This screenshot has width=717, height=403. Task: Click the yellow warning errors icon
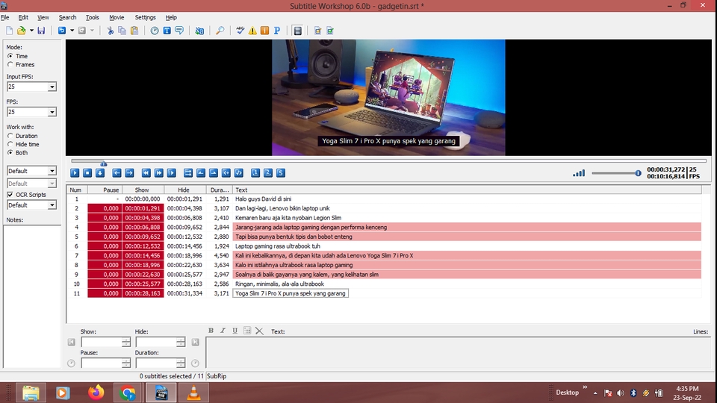(x=252, y=31)
